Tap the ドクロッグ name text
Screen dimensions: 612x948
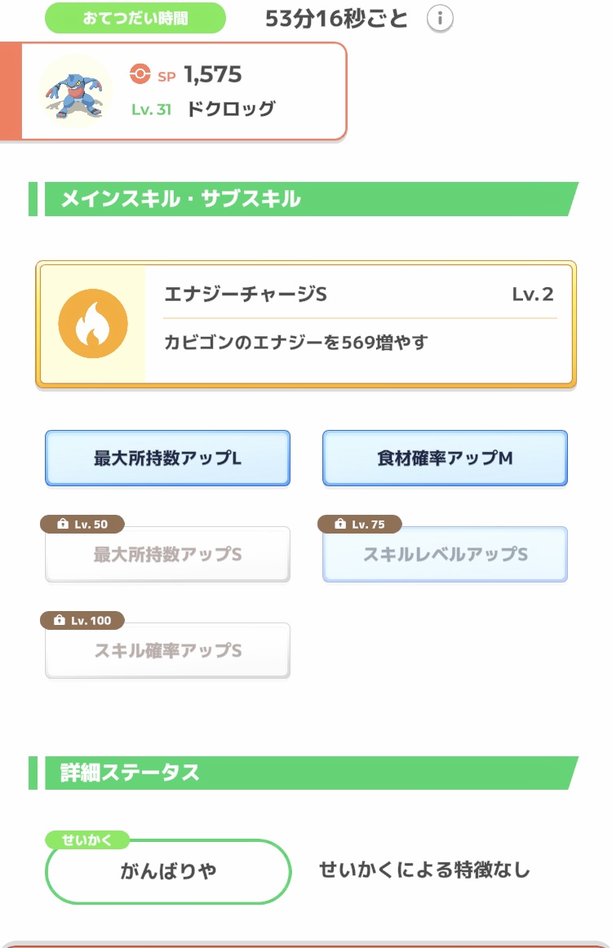[x=231, y=109]
